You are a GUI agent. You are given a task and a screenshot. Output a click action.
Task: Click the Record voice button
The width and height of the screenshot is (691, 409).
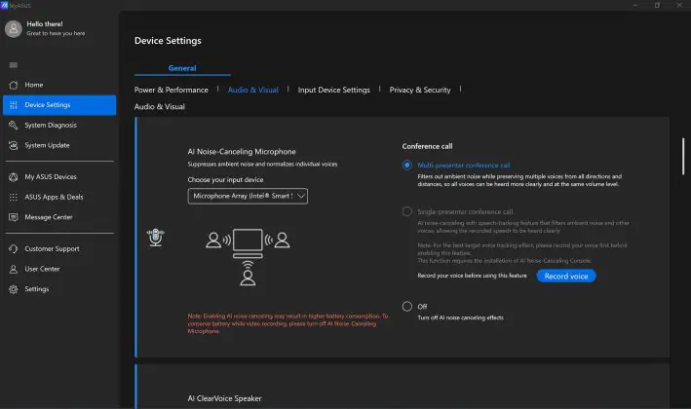point(566,276)
